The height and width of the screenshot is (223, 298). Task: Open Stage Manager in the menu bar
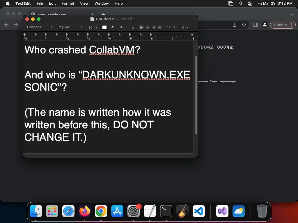(230, 3)
